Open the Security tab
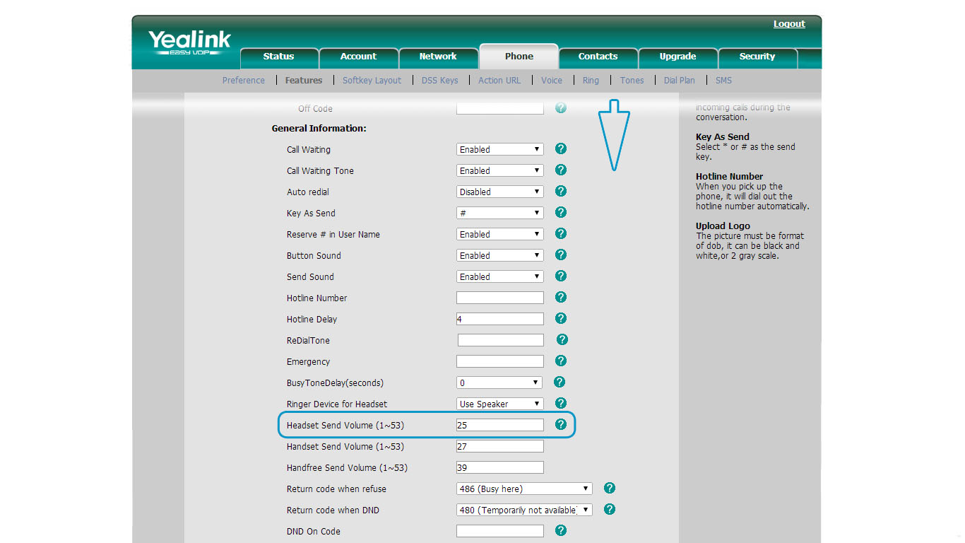 757,57
